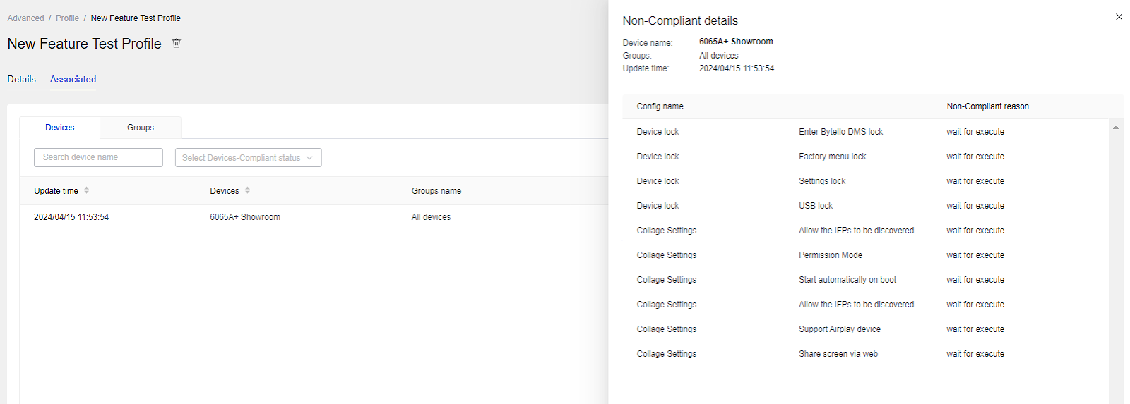The image size is (1130, 404).
Task: Sort by Update time column arrows
Action: click(x=86, y=190)
